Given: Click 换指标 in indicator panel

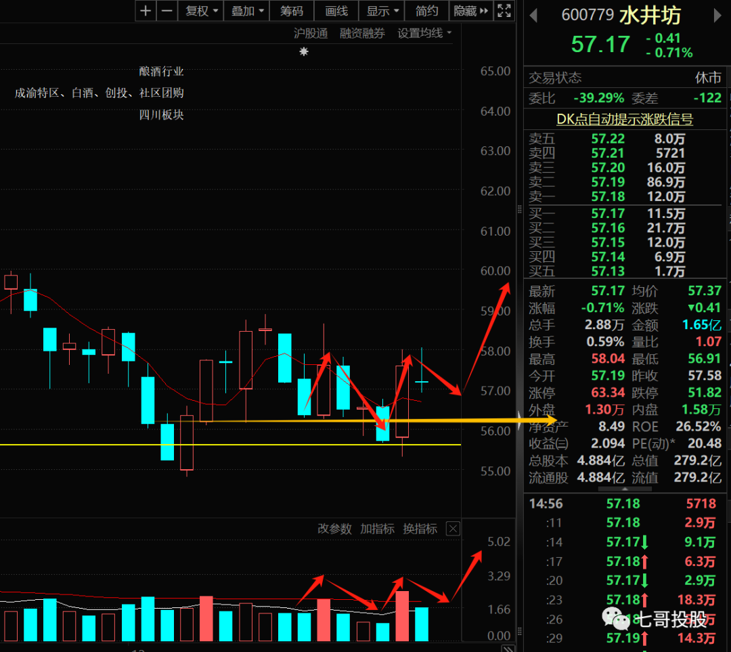Looking at the screenshot, I should pos(420,528).
